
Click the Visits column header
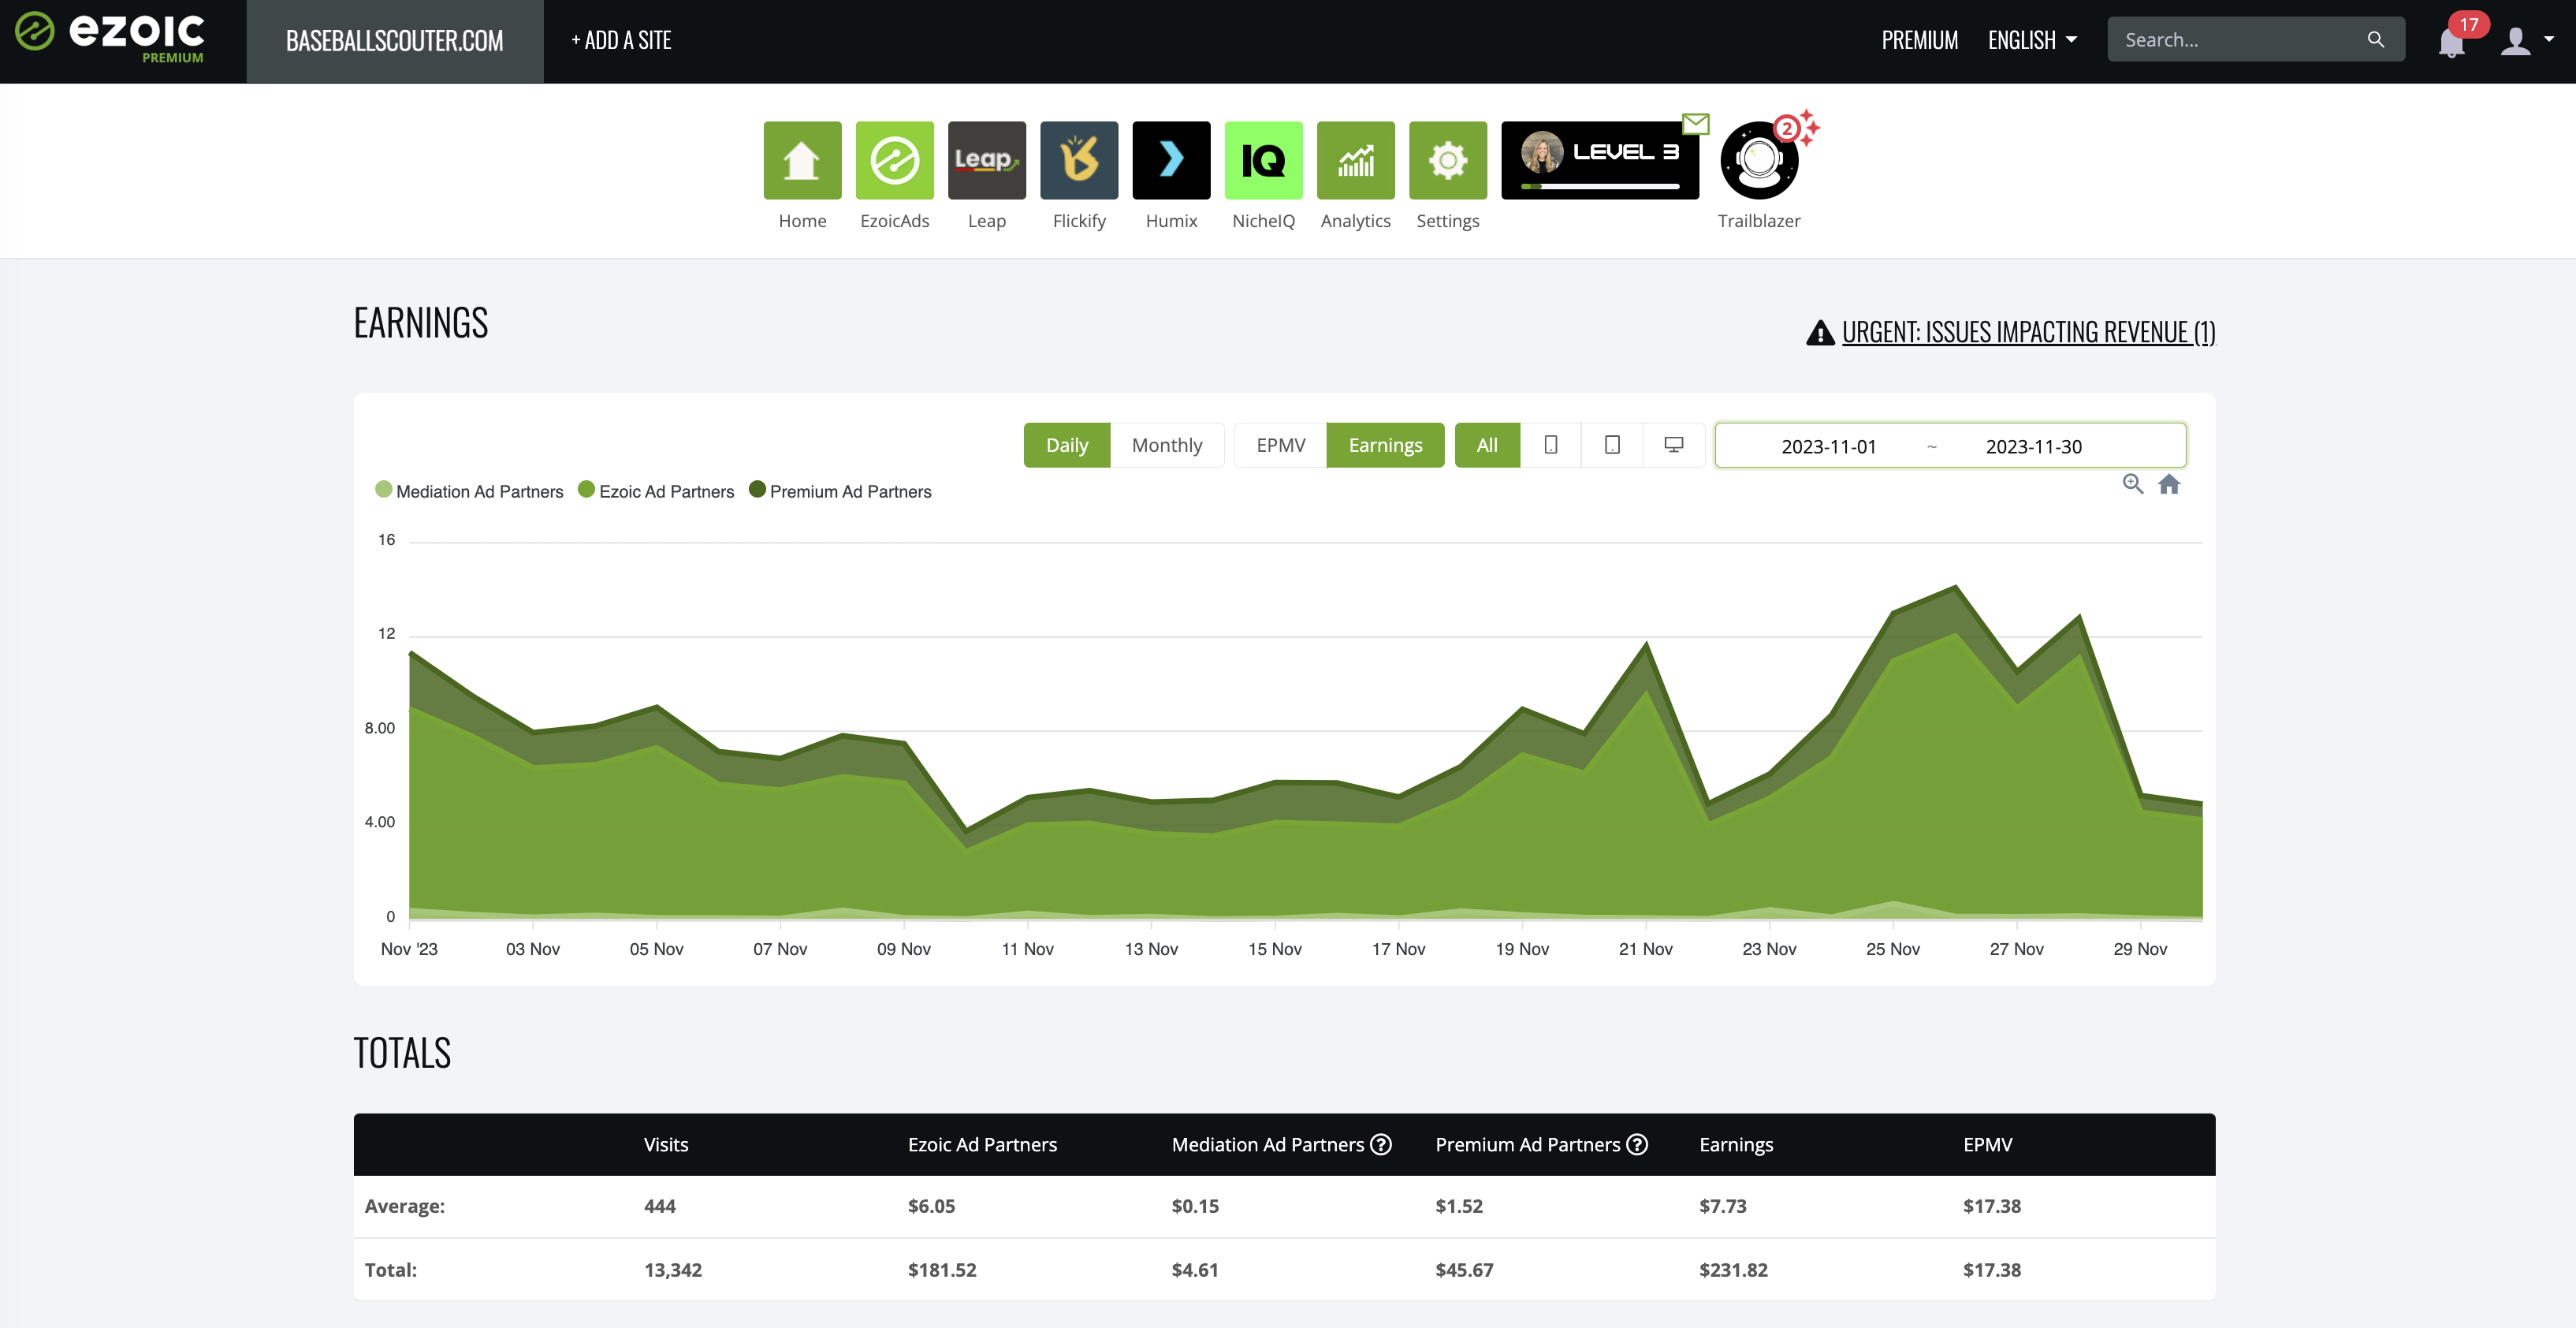click(x=666, y=1143)
